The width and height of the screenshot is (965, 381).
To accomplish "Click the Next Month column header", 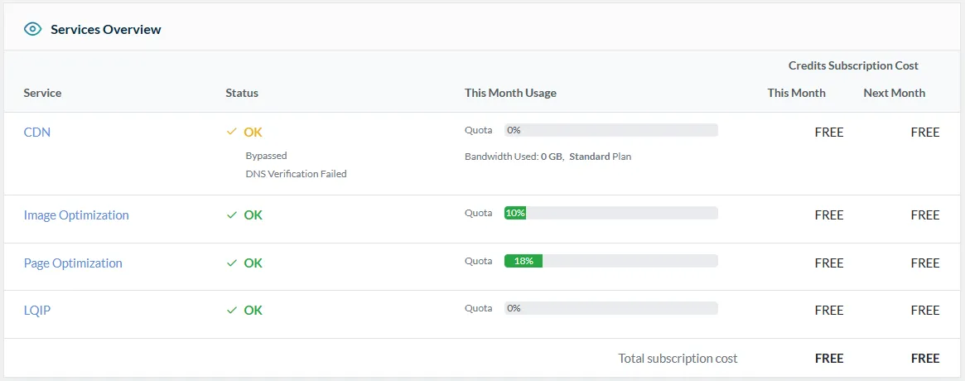I will pyautogui.click(x=894, y=93).
